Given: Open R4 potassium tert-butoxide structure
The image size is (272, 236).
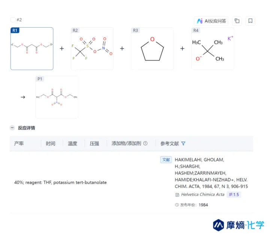Looking at the screenshot, I should [x=212, y=49].
